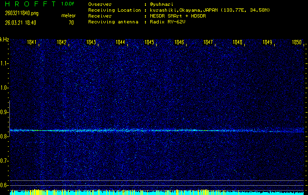Click the 1849 time marker

pyautogui.click(x=267, y=42)
